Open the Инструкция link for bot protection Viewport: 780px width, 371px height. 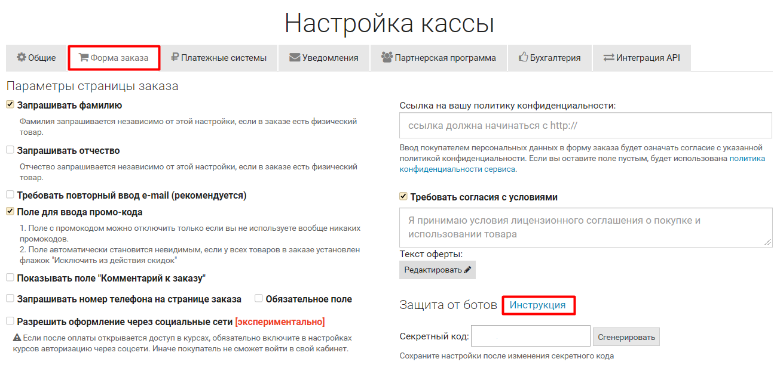coord(537,305)
